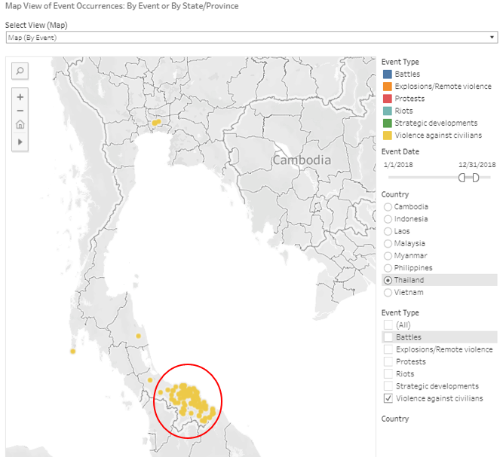
Task: Open the Select View (Map) dropdown
Action: (250, 37)
